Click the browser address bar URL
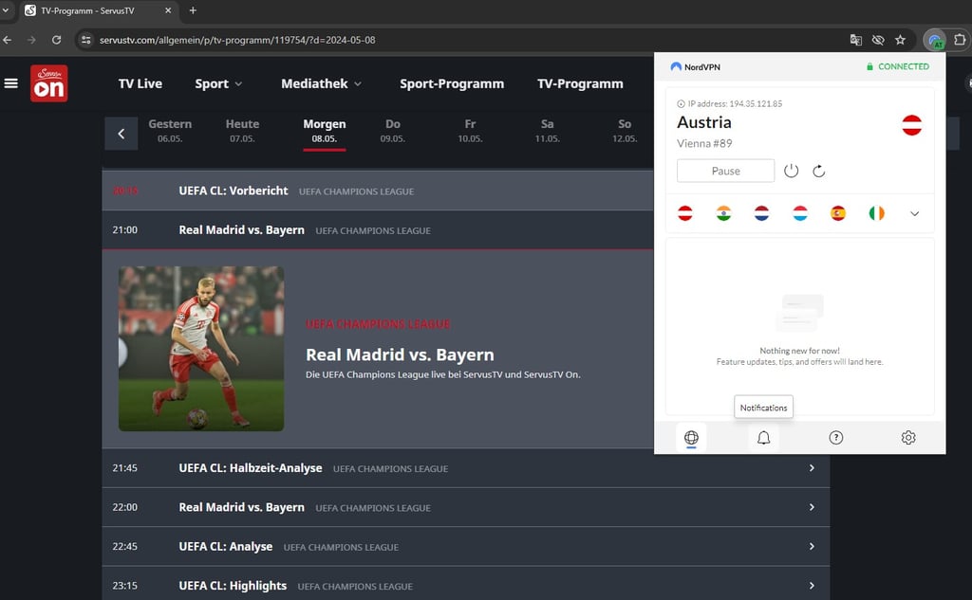972x600 pixels. [236, 40]
